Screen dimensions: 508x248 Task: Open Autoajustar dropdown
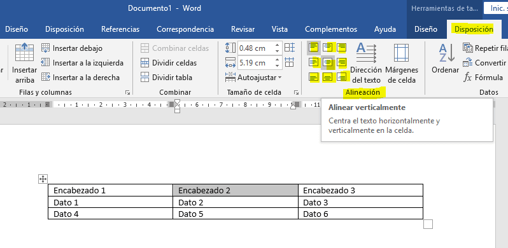click(253, 78)
